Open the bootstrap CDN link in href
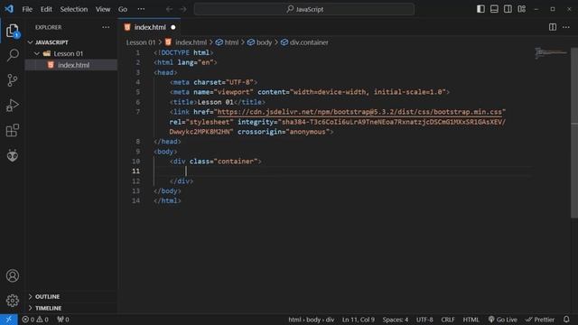This screenshot has width=578, height=325. point(359,112)
